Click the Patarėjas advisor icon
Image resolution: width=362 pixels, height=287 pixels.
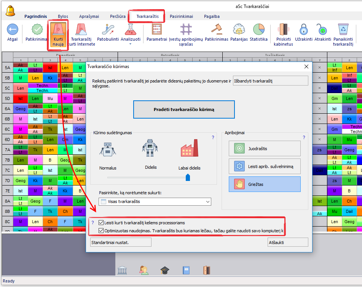239,30
